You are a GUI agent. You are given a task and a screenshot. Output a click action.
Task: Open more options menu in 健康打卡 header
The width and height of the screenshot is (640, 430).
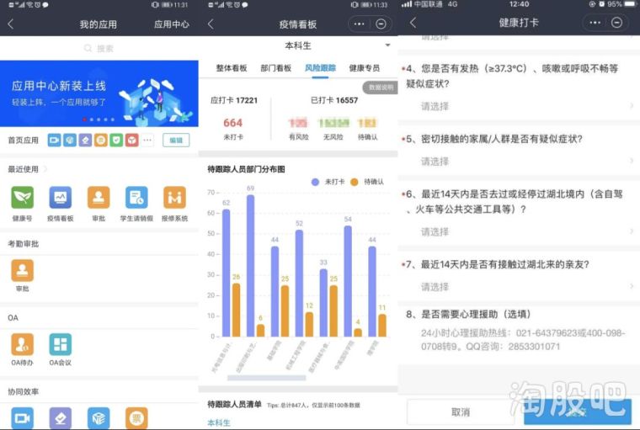click(x=595, y=23)
